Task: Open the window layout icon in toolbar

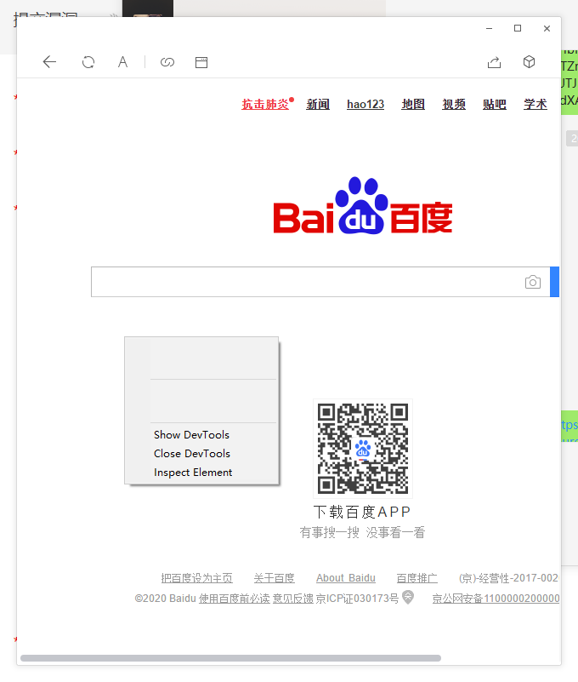Action: (x=201, y=62)
